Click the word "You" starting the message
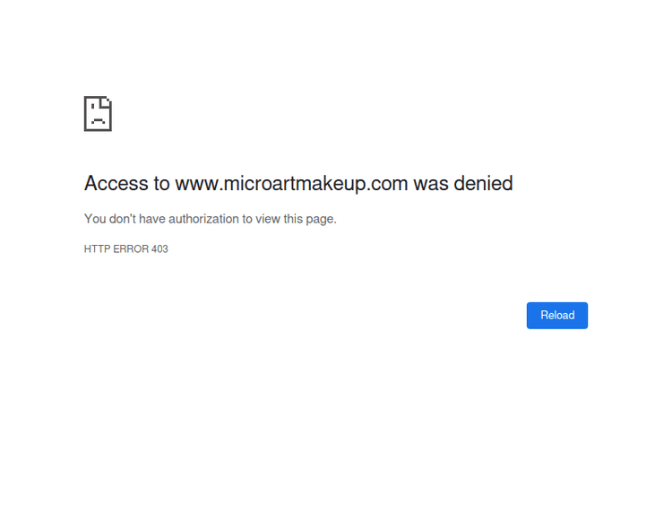Screen dimensions: 672x505 [x=95, y=219]
